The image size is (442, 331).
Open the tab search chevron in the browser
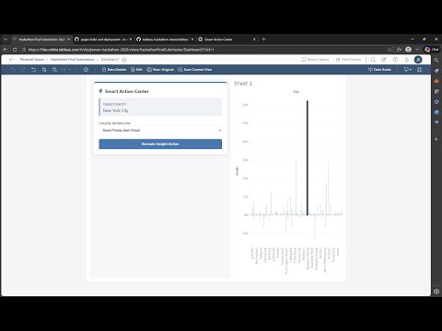pyautogui.click(x=6, y=40)
